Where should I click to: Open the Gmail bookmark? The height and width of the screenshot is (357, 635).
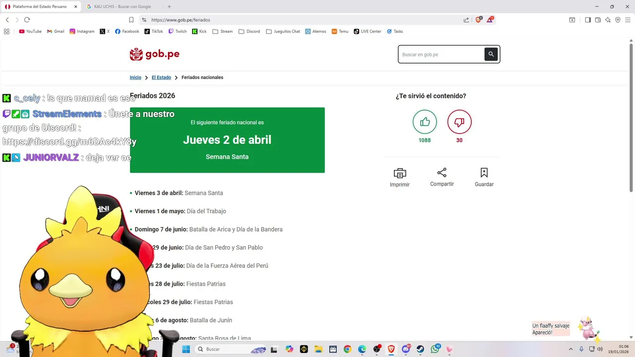coord(56,31)
